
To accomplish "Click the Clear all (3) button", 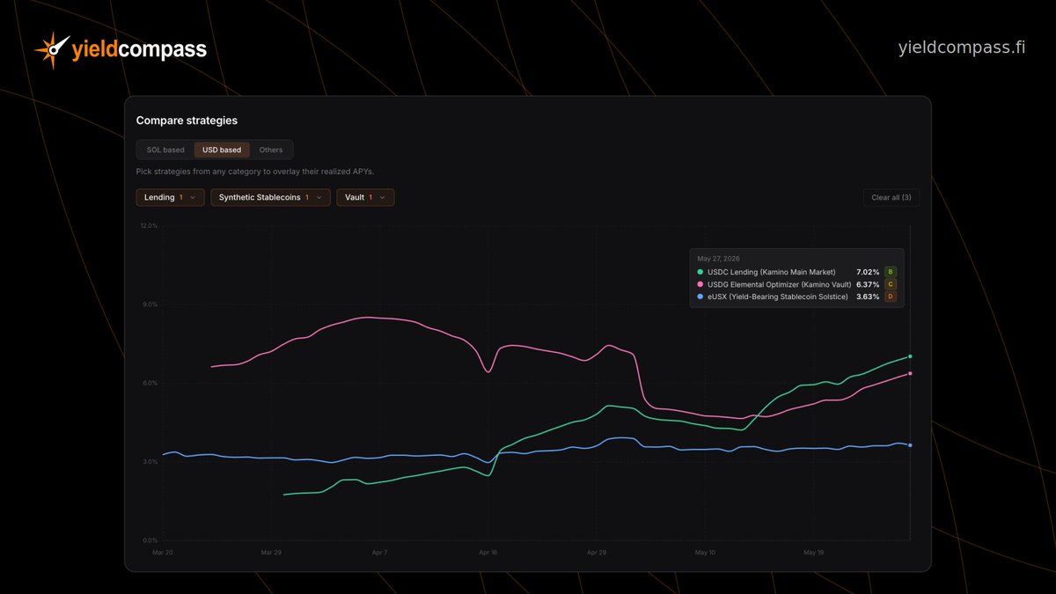I will 891,198.
